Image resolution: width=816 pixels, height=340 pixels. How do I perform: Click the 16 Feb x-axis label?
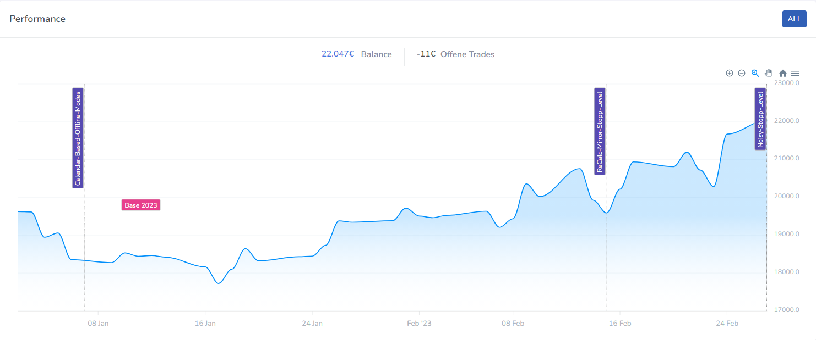pos(620,324)
